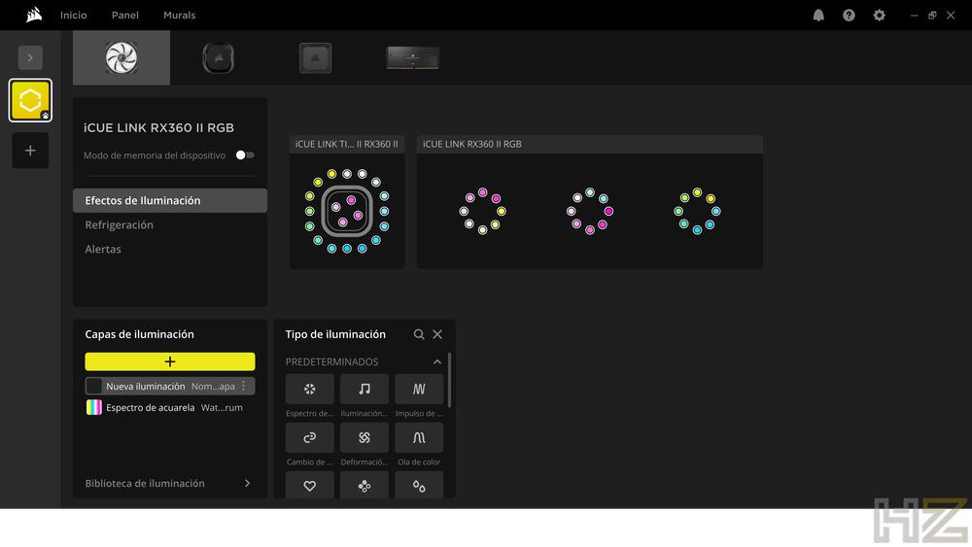Select the RAM memory module device
This screenshot has width=972, height=547.
(x=413, y=58)
